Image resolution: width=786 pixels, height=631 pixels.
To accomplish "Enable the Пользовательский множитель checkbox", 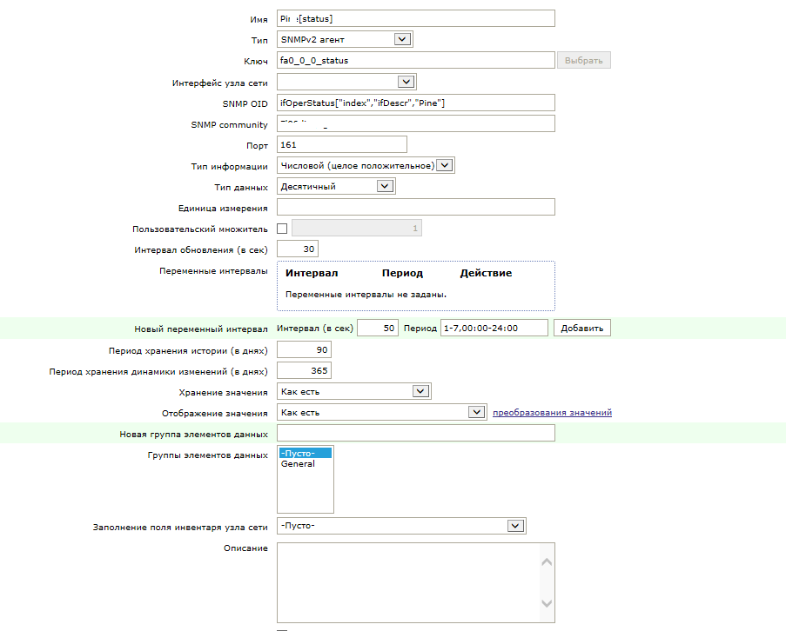I will click(x=282, y=229).
